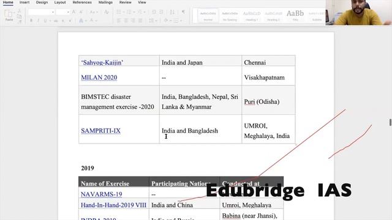Screen dimensions: 392x220
Task: Click the vertical scrollbar thumb
Action: [x=390, y=122]
